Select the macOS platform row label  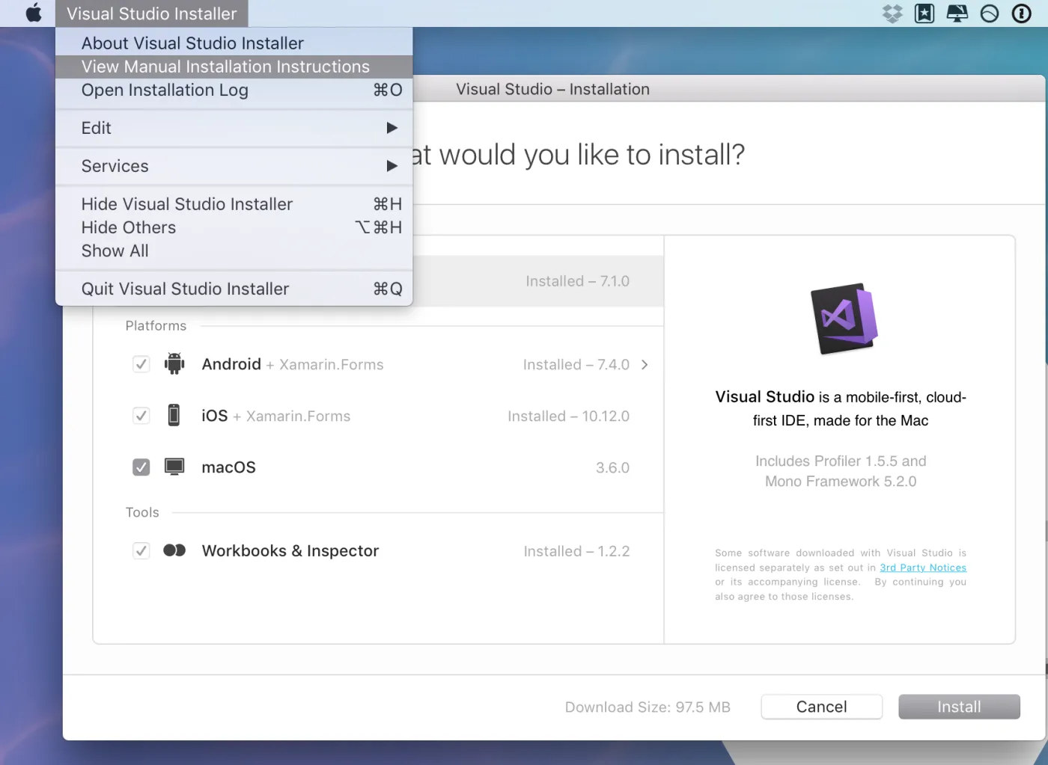point(228,467)
